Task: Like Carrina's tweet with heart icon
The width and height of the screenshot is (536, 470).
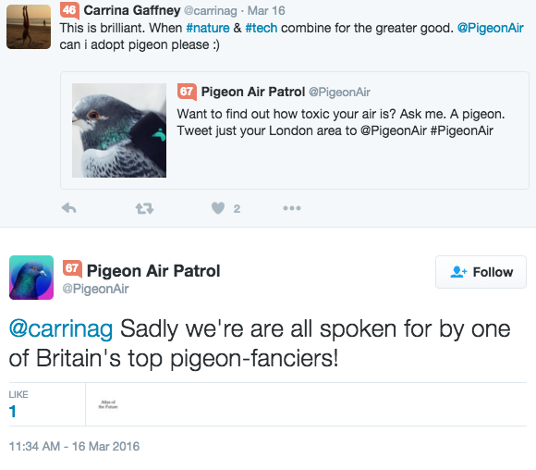Action: coord(218,208)
